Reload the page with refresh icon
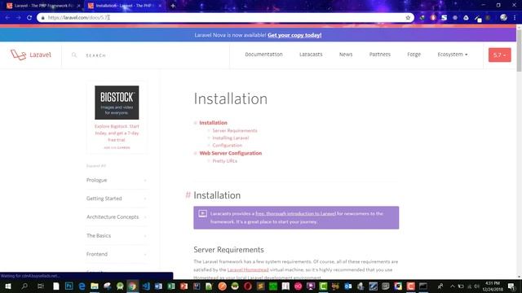This screenshot has width=522, height=293. pos(29,18)
